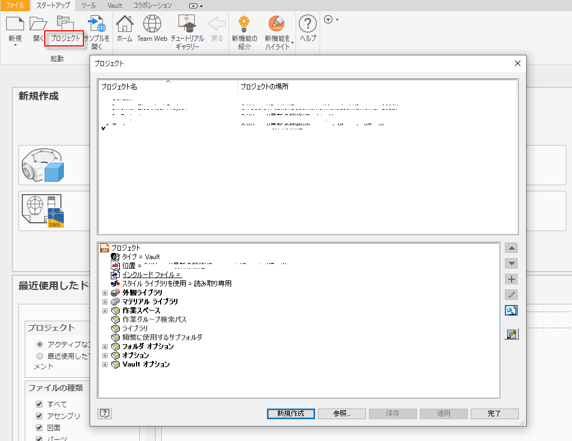572x441 pixels.
Task: Select the 最近使用した radio button
Action: [x=40, y=355]
